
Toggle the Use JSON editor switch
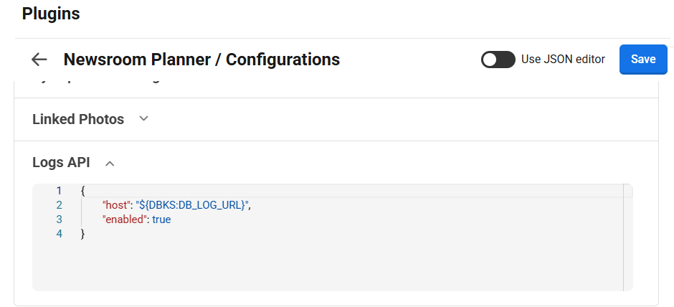(x=498, y=60)
